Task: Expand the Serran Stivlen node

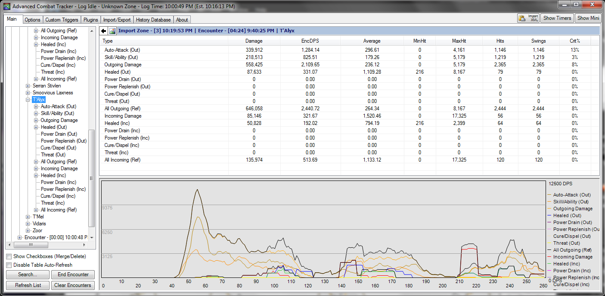Action: pos(28,86)
